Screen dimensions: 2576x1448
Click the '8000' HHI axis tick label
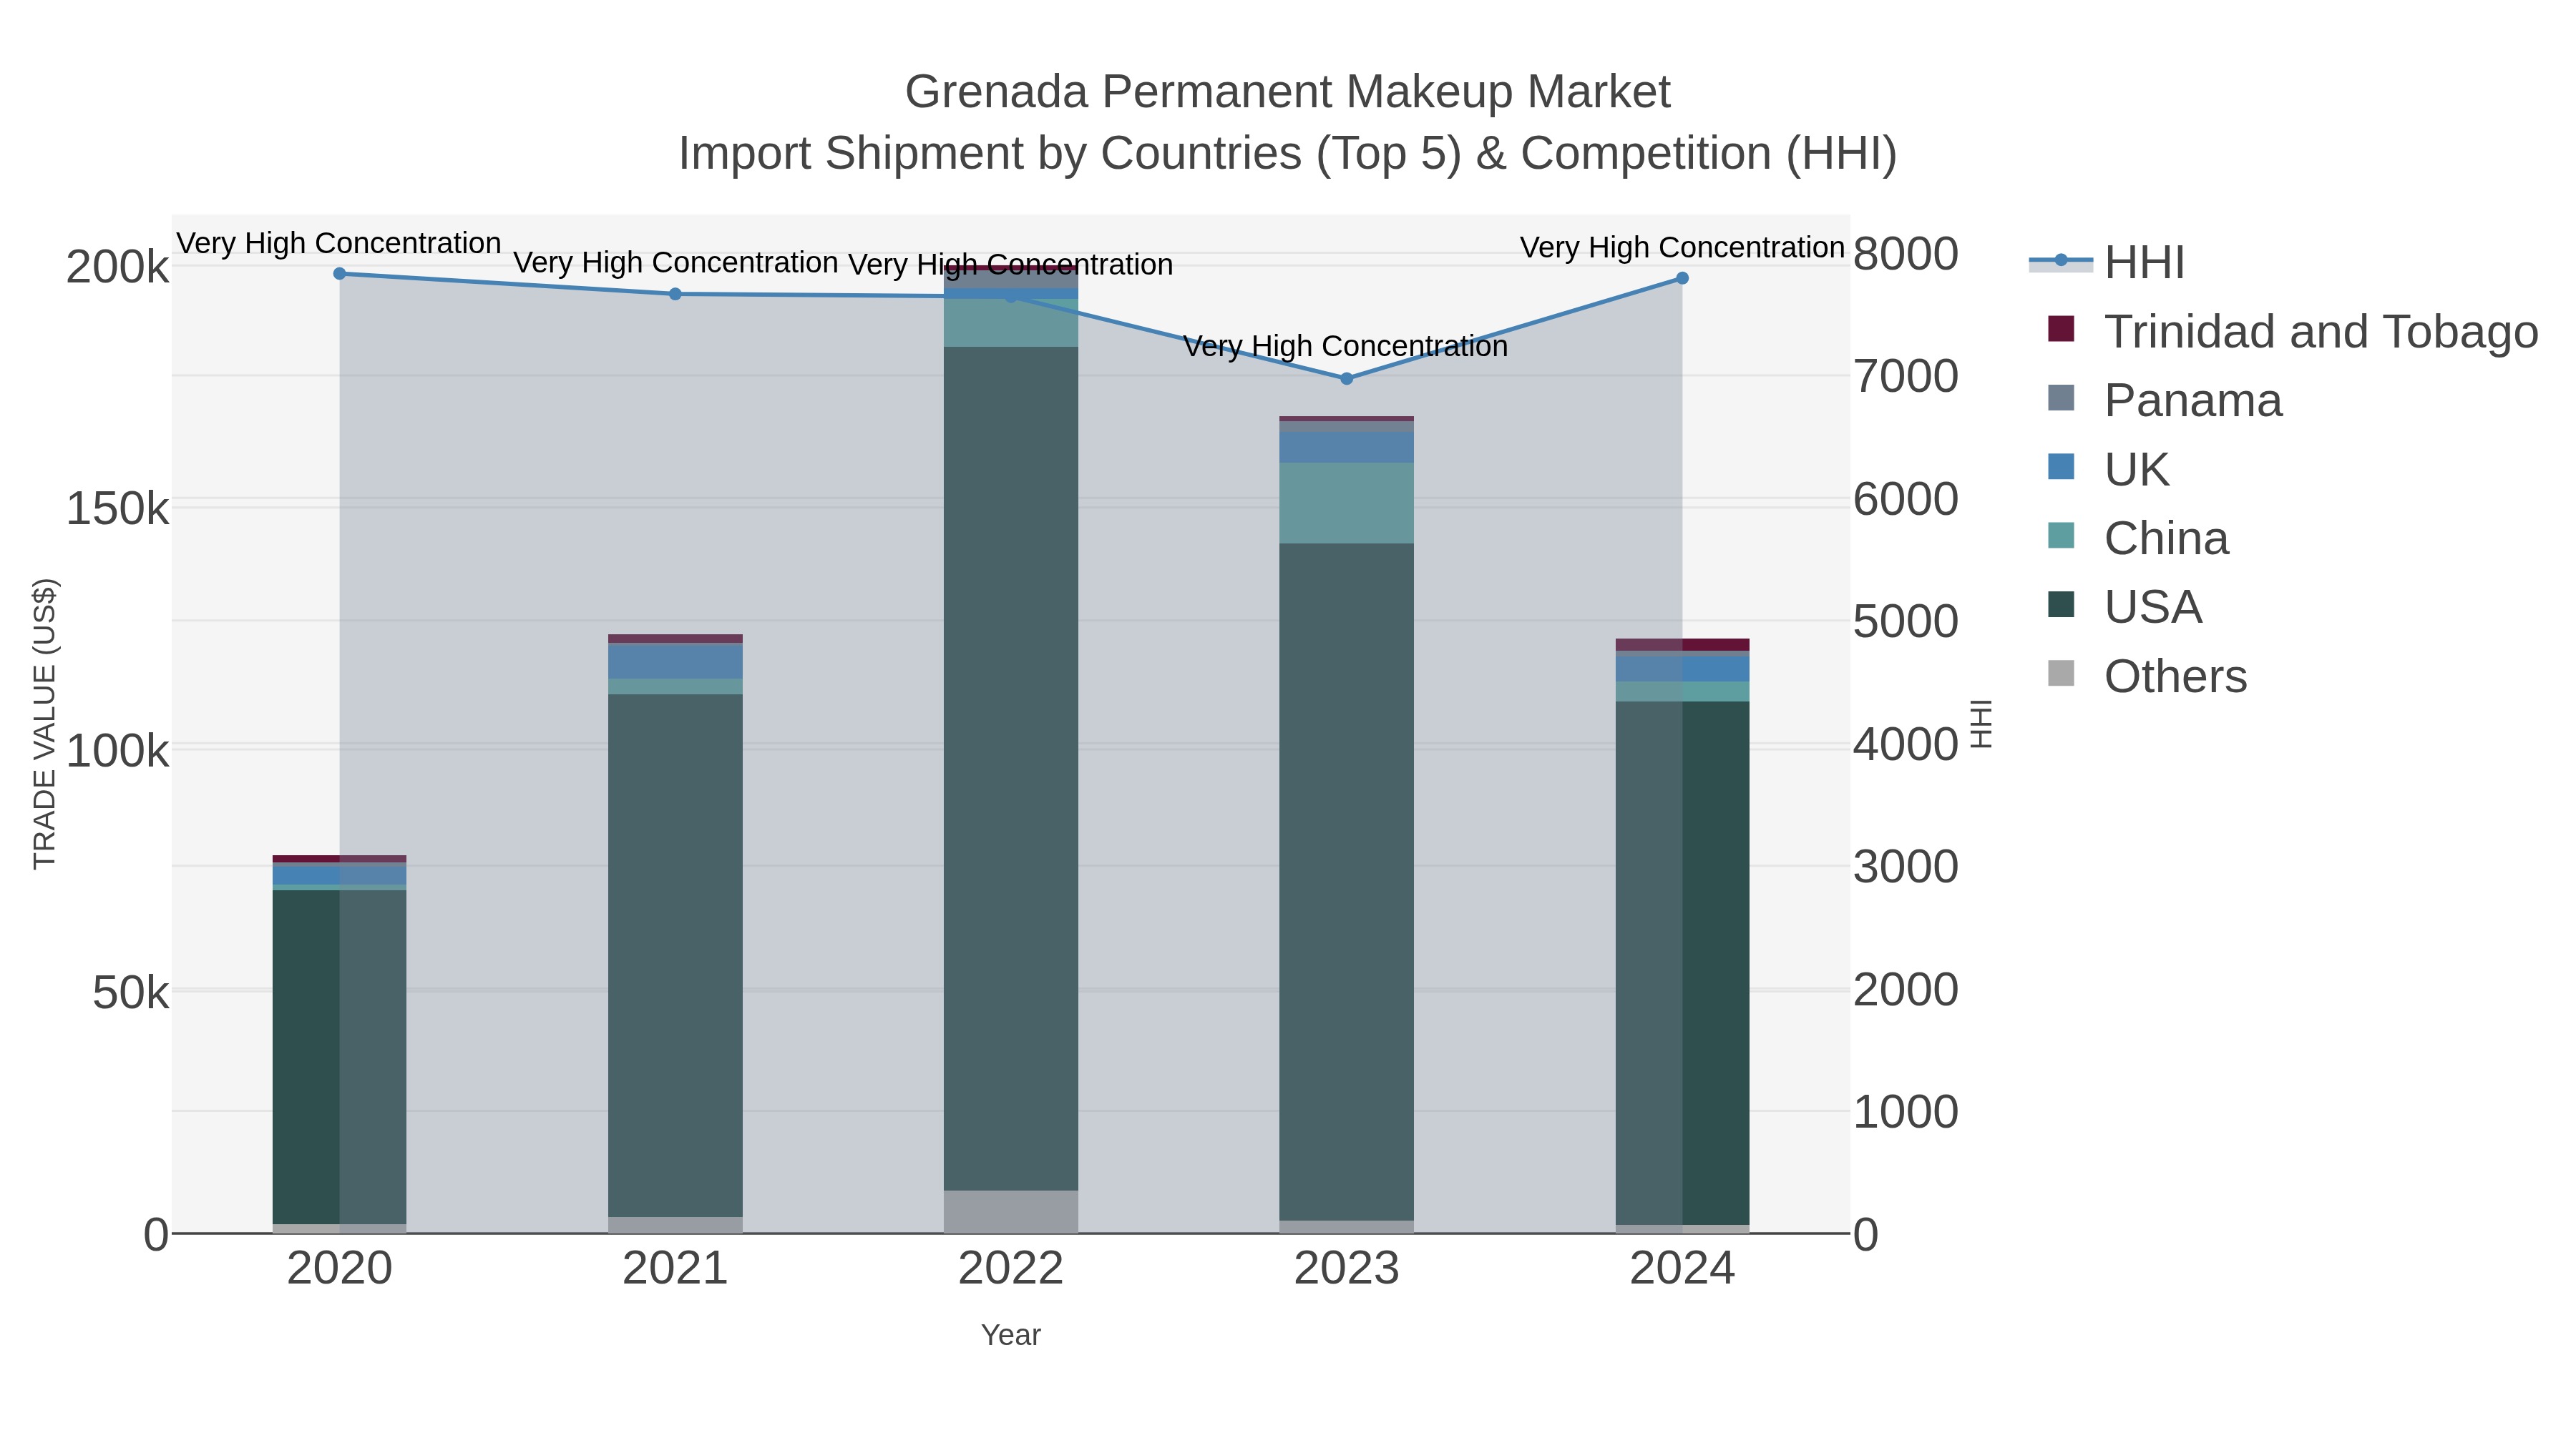pyautogui.click(x=1906, y=254)
